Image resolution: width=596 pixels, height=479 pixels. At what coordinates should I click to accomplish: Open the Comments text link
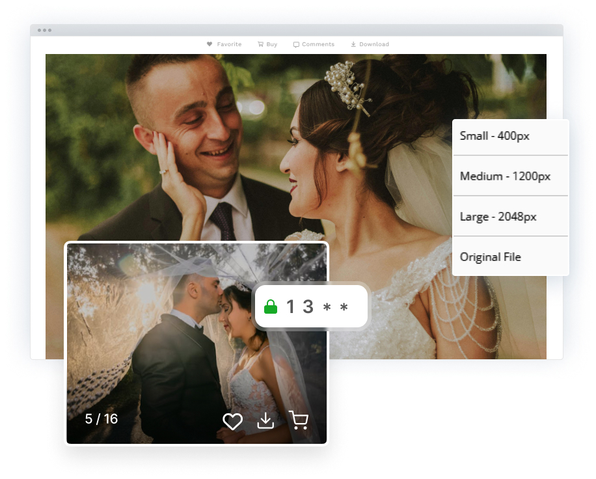click(x=318, y=44)
